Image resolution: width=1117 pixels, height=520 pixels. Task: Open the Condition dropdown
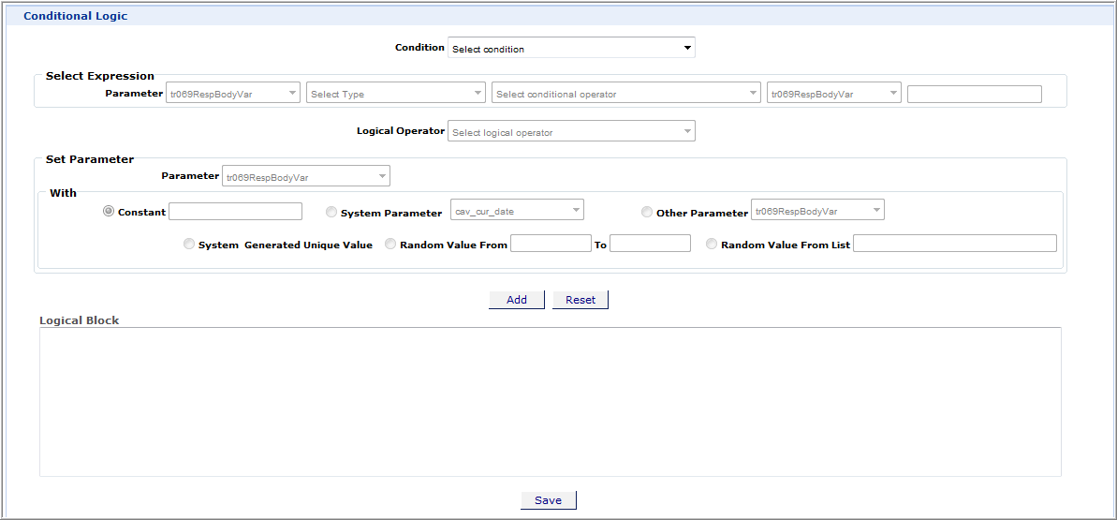pyautogui.click(x=571, y=48)
